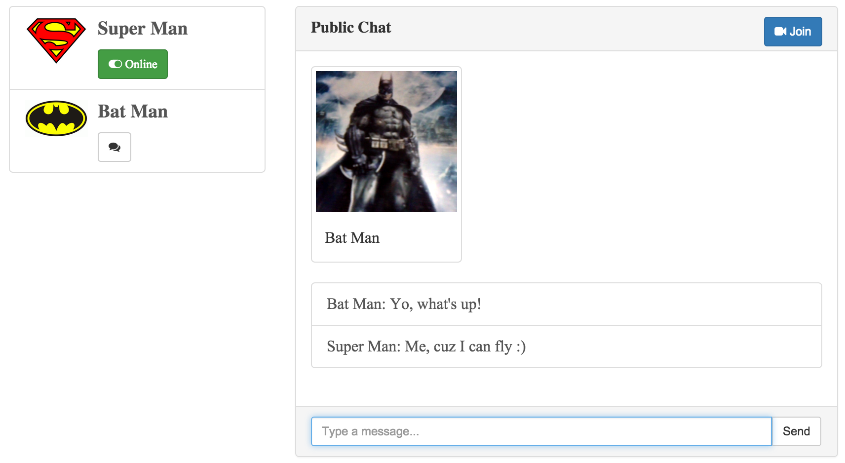Click the smiley at end of Super Man's message
Screen dimensions: 845x463
(x=521, y=347)
